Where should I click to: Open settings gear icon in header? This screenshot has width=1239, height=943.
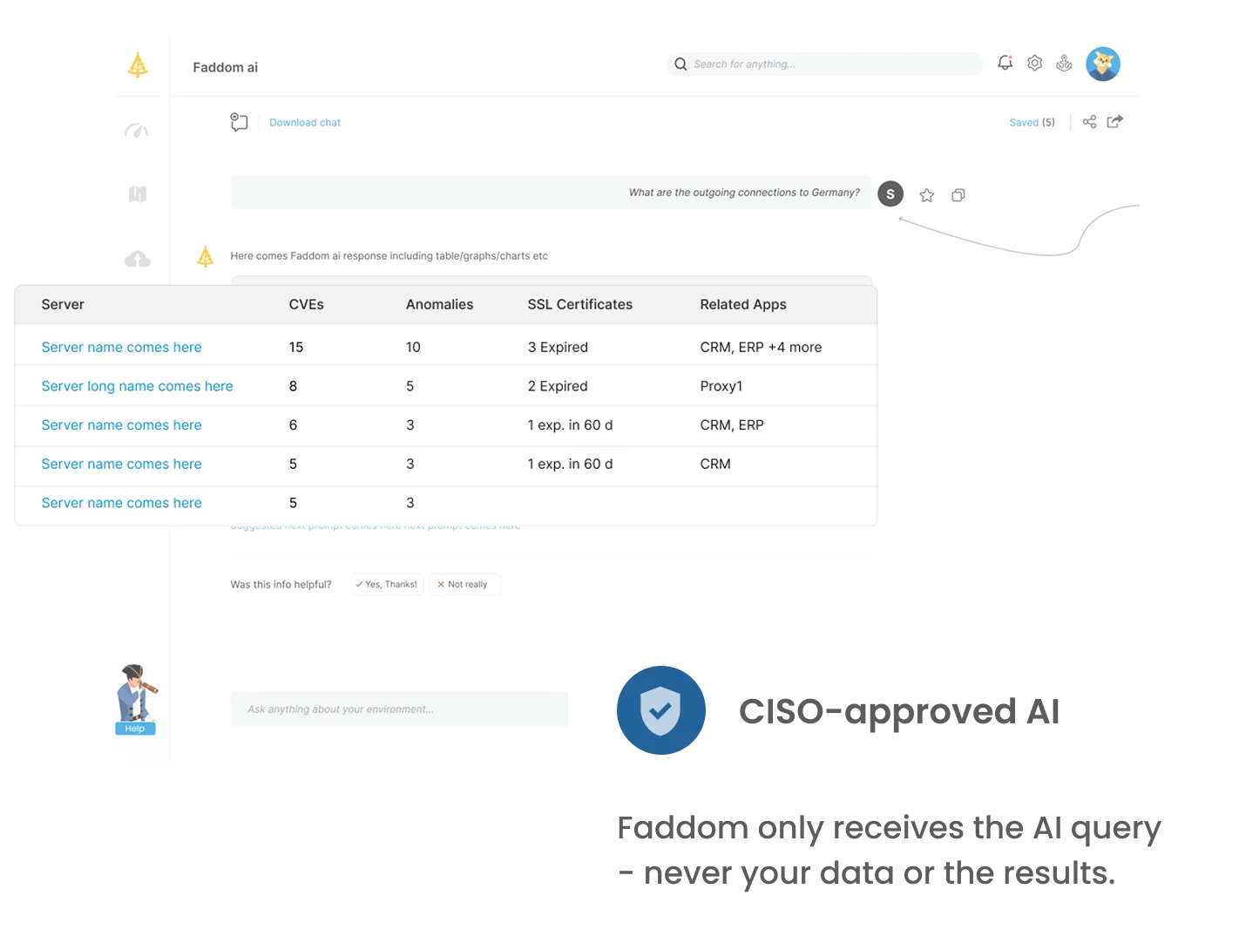click(1034, 63)
